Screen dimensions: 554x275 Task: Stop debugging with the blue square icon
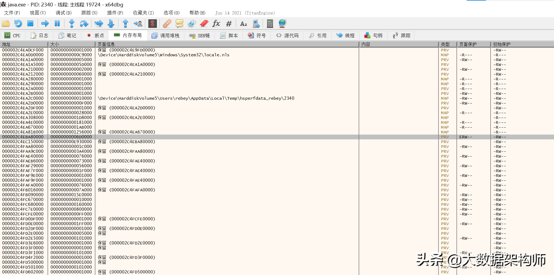(30, 24)
